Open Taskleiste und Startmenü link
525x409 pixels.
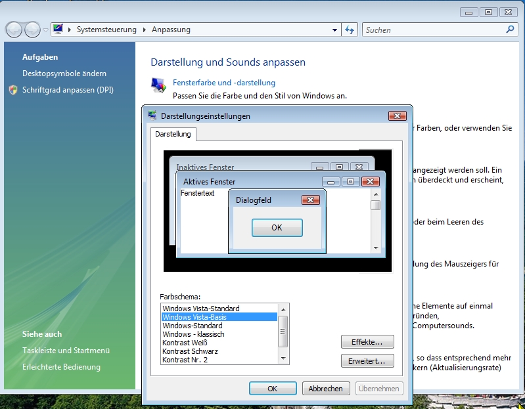pyautogui.click(x=66, y=351)
